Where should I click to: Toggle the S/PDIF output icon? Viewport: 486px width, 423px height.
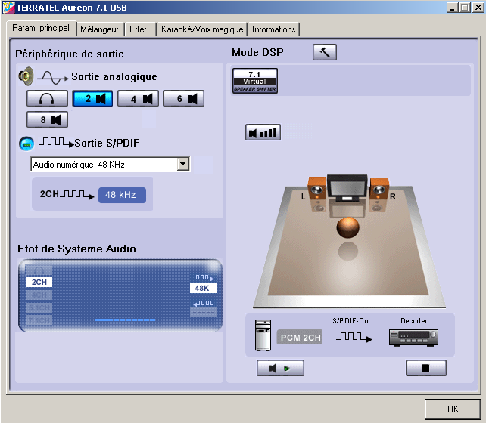26,144
